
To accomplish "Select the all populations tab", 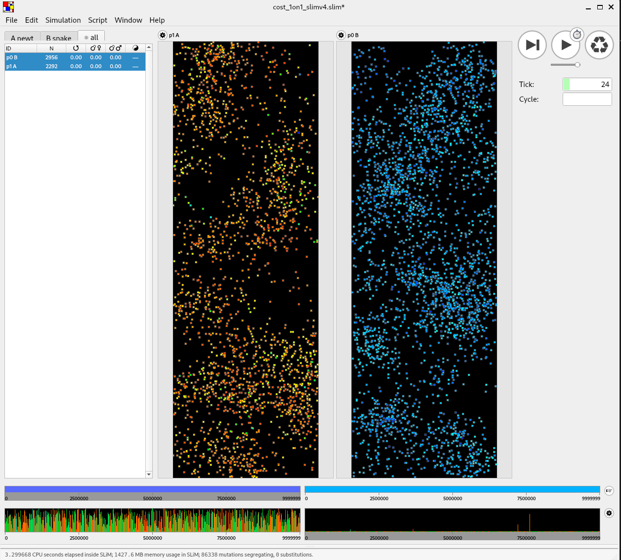I will (91, 37).
